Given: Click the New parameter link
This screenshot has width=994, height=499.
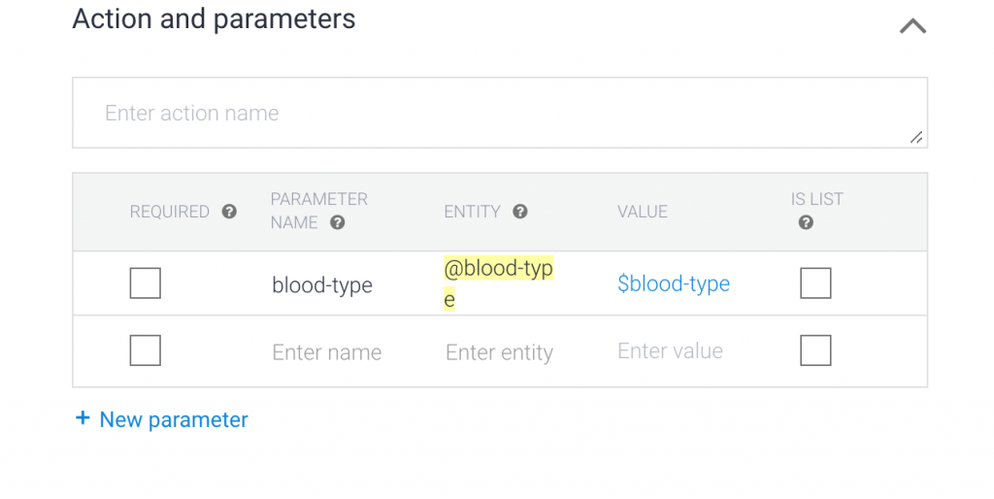Looking at the screenshot, I should coord(174,419).
